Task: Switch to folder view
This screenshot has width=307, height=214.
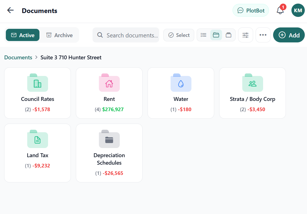Action: pos(216,35)
